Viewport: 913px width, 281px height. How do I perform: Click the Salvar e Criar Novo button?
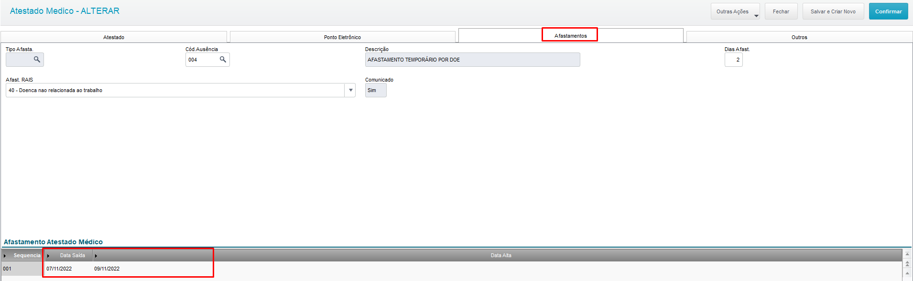pyautogui.click(x=833, y=11)
